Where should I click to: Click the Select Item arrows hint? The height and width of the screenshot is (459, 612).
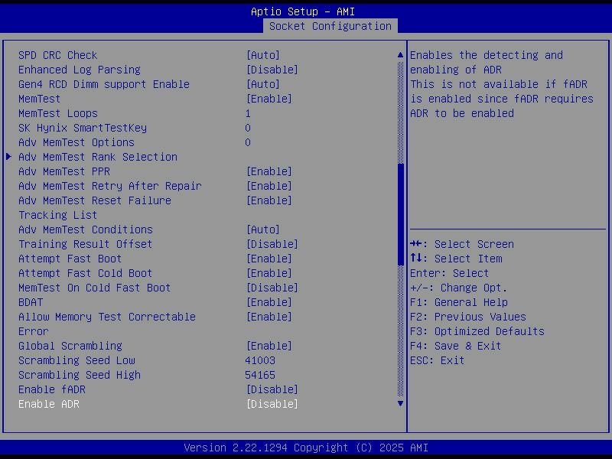click(456, 259)
